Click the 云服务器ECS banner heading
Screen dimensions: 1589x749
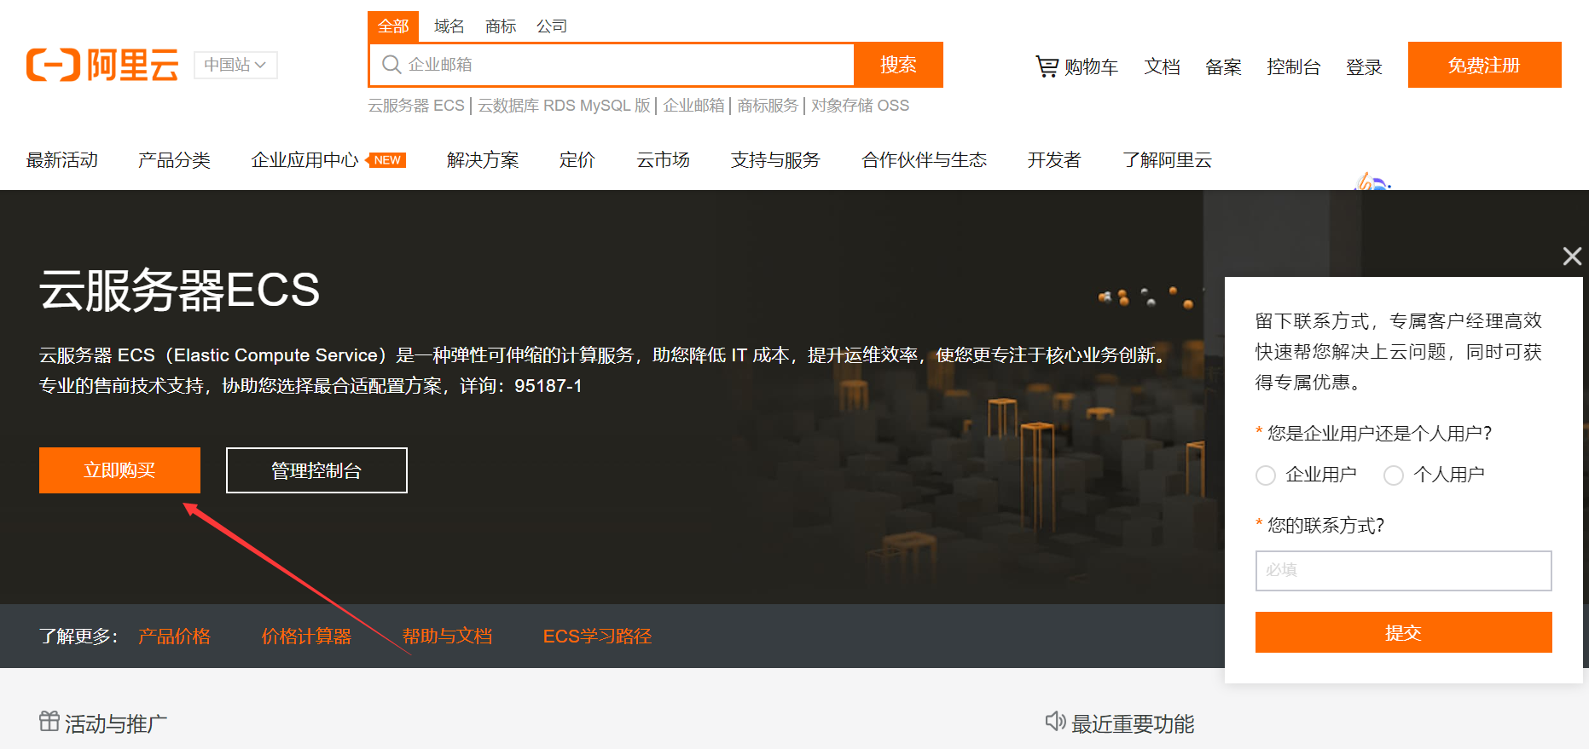(x=179, y=290)
